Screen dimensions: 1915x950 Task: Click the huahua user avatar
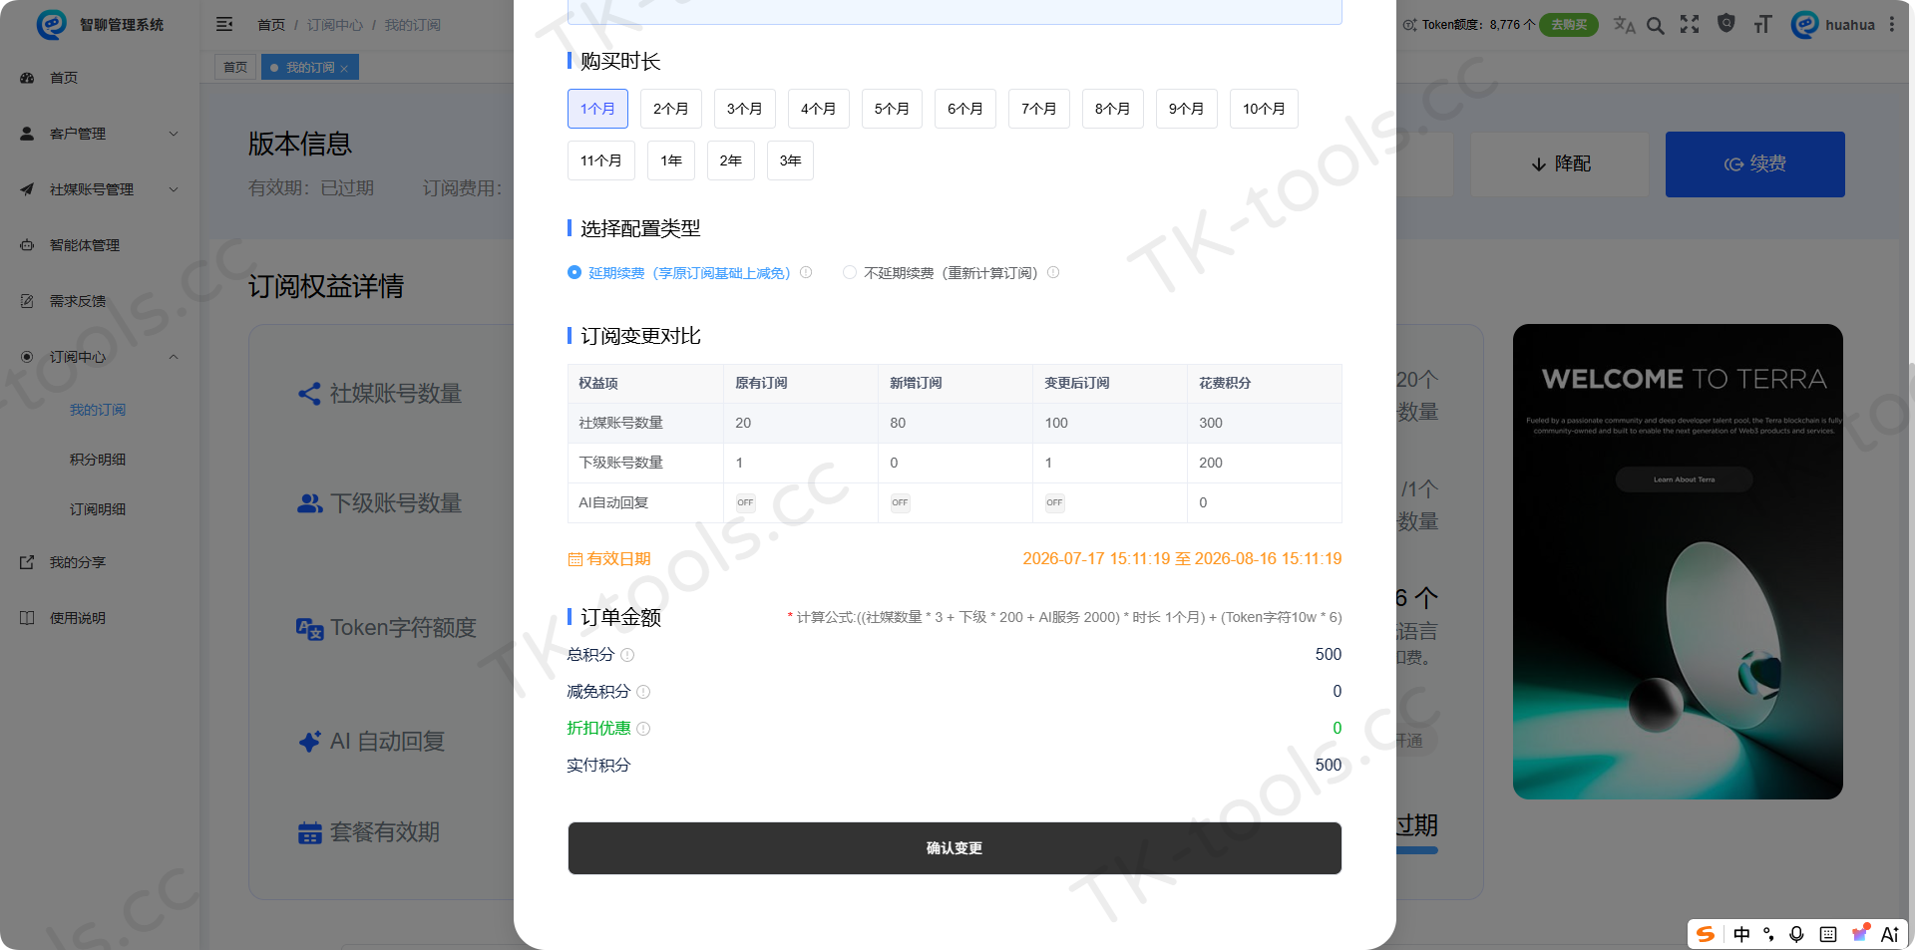click(x=1804, y=25)
